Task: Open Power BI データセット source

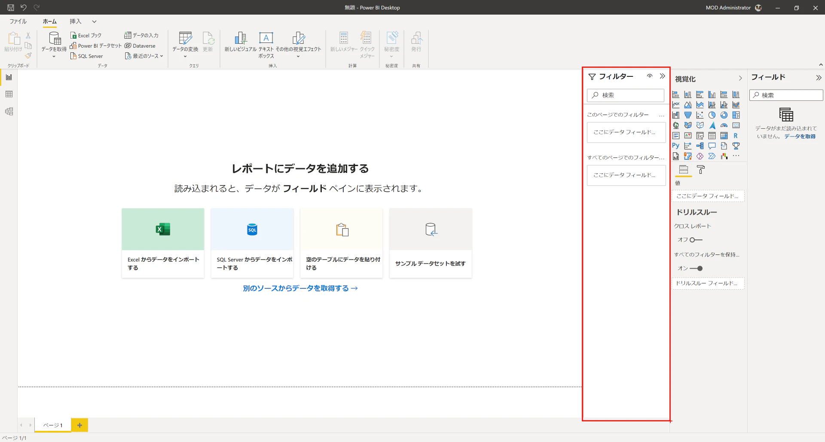Action: pos(96,45)
